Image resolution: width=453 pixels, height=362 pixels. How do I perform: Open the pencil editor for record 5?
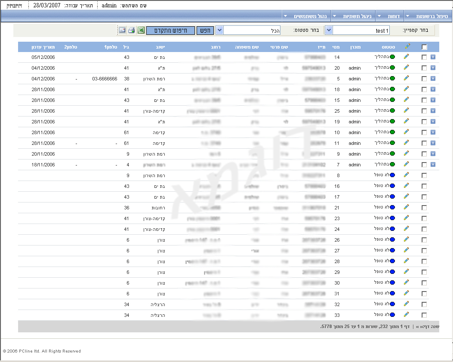point(407,78)
